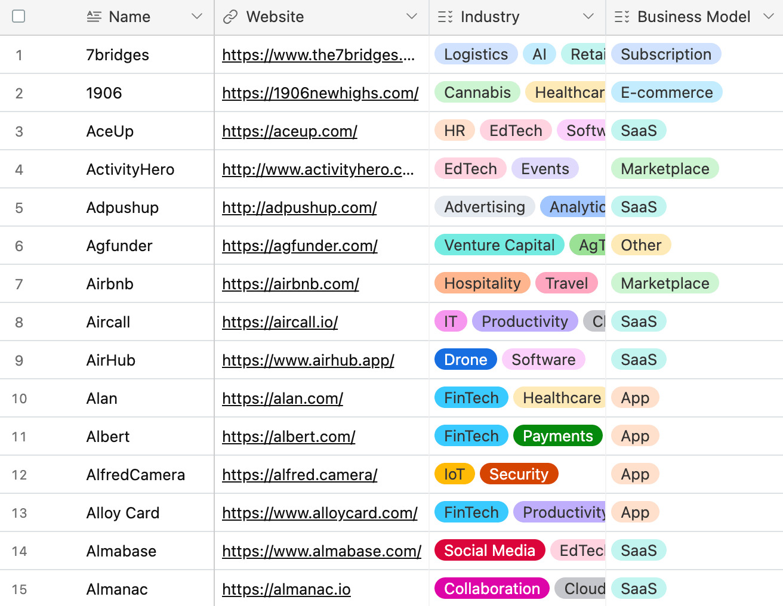
Task: Open the https://alan.com/ link
Action: pos(282,398)
